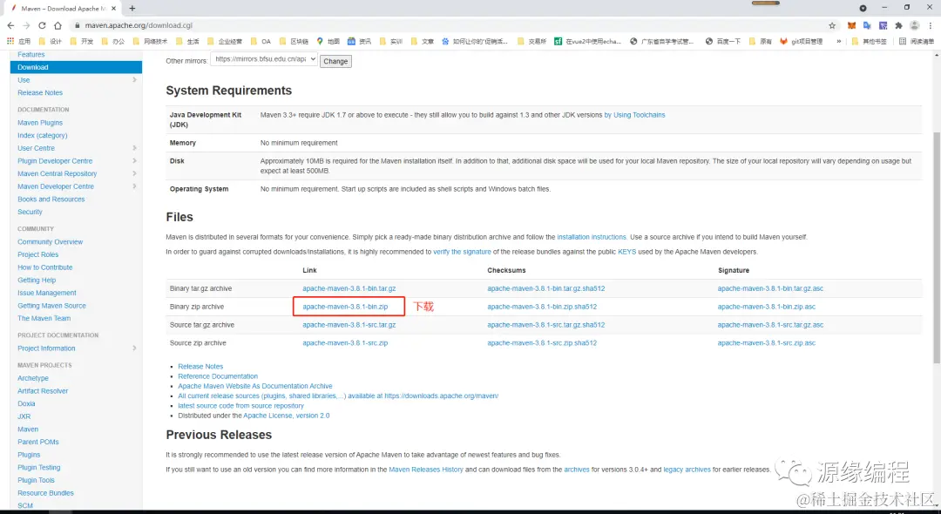
Task: Go to Index (category) sidebar item
Action: click(43, 136)
